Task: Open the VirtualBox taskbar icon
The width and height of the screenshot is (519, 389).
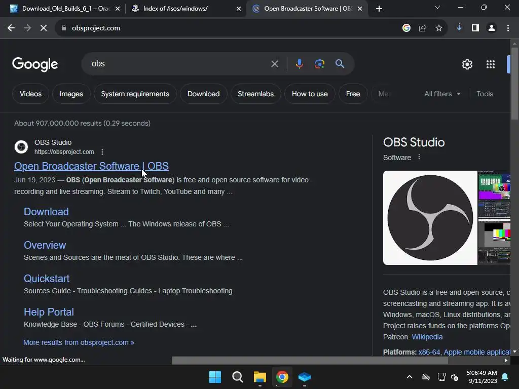Action: click(x=305, y=377)
